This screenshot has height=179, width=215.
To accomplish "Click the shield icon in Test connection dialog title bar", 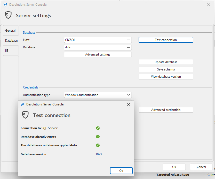I will [22, 104].
